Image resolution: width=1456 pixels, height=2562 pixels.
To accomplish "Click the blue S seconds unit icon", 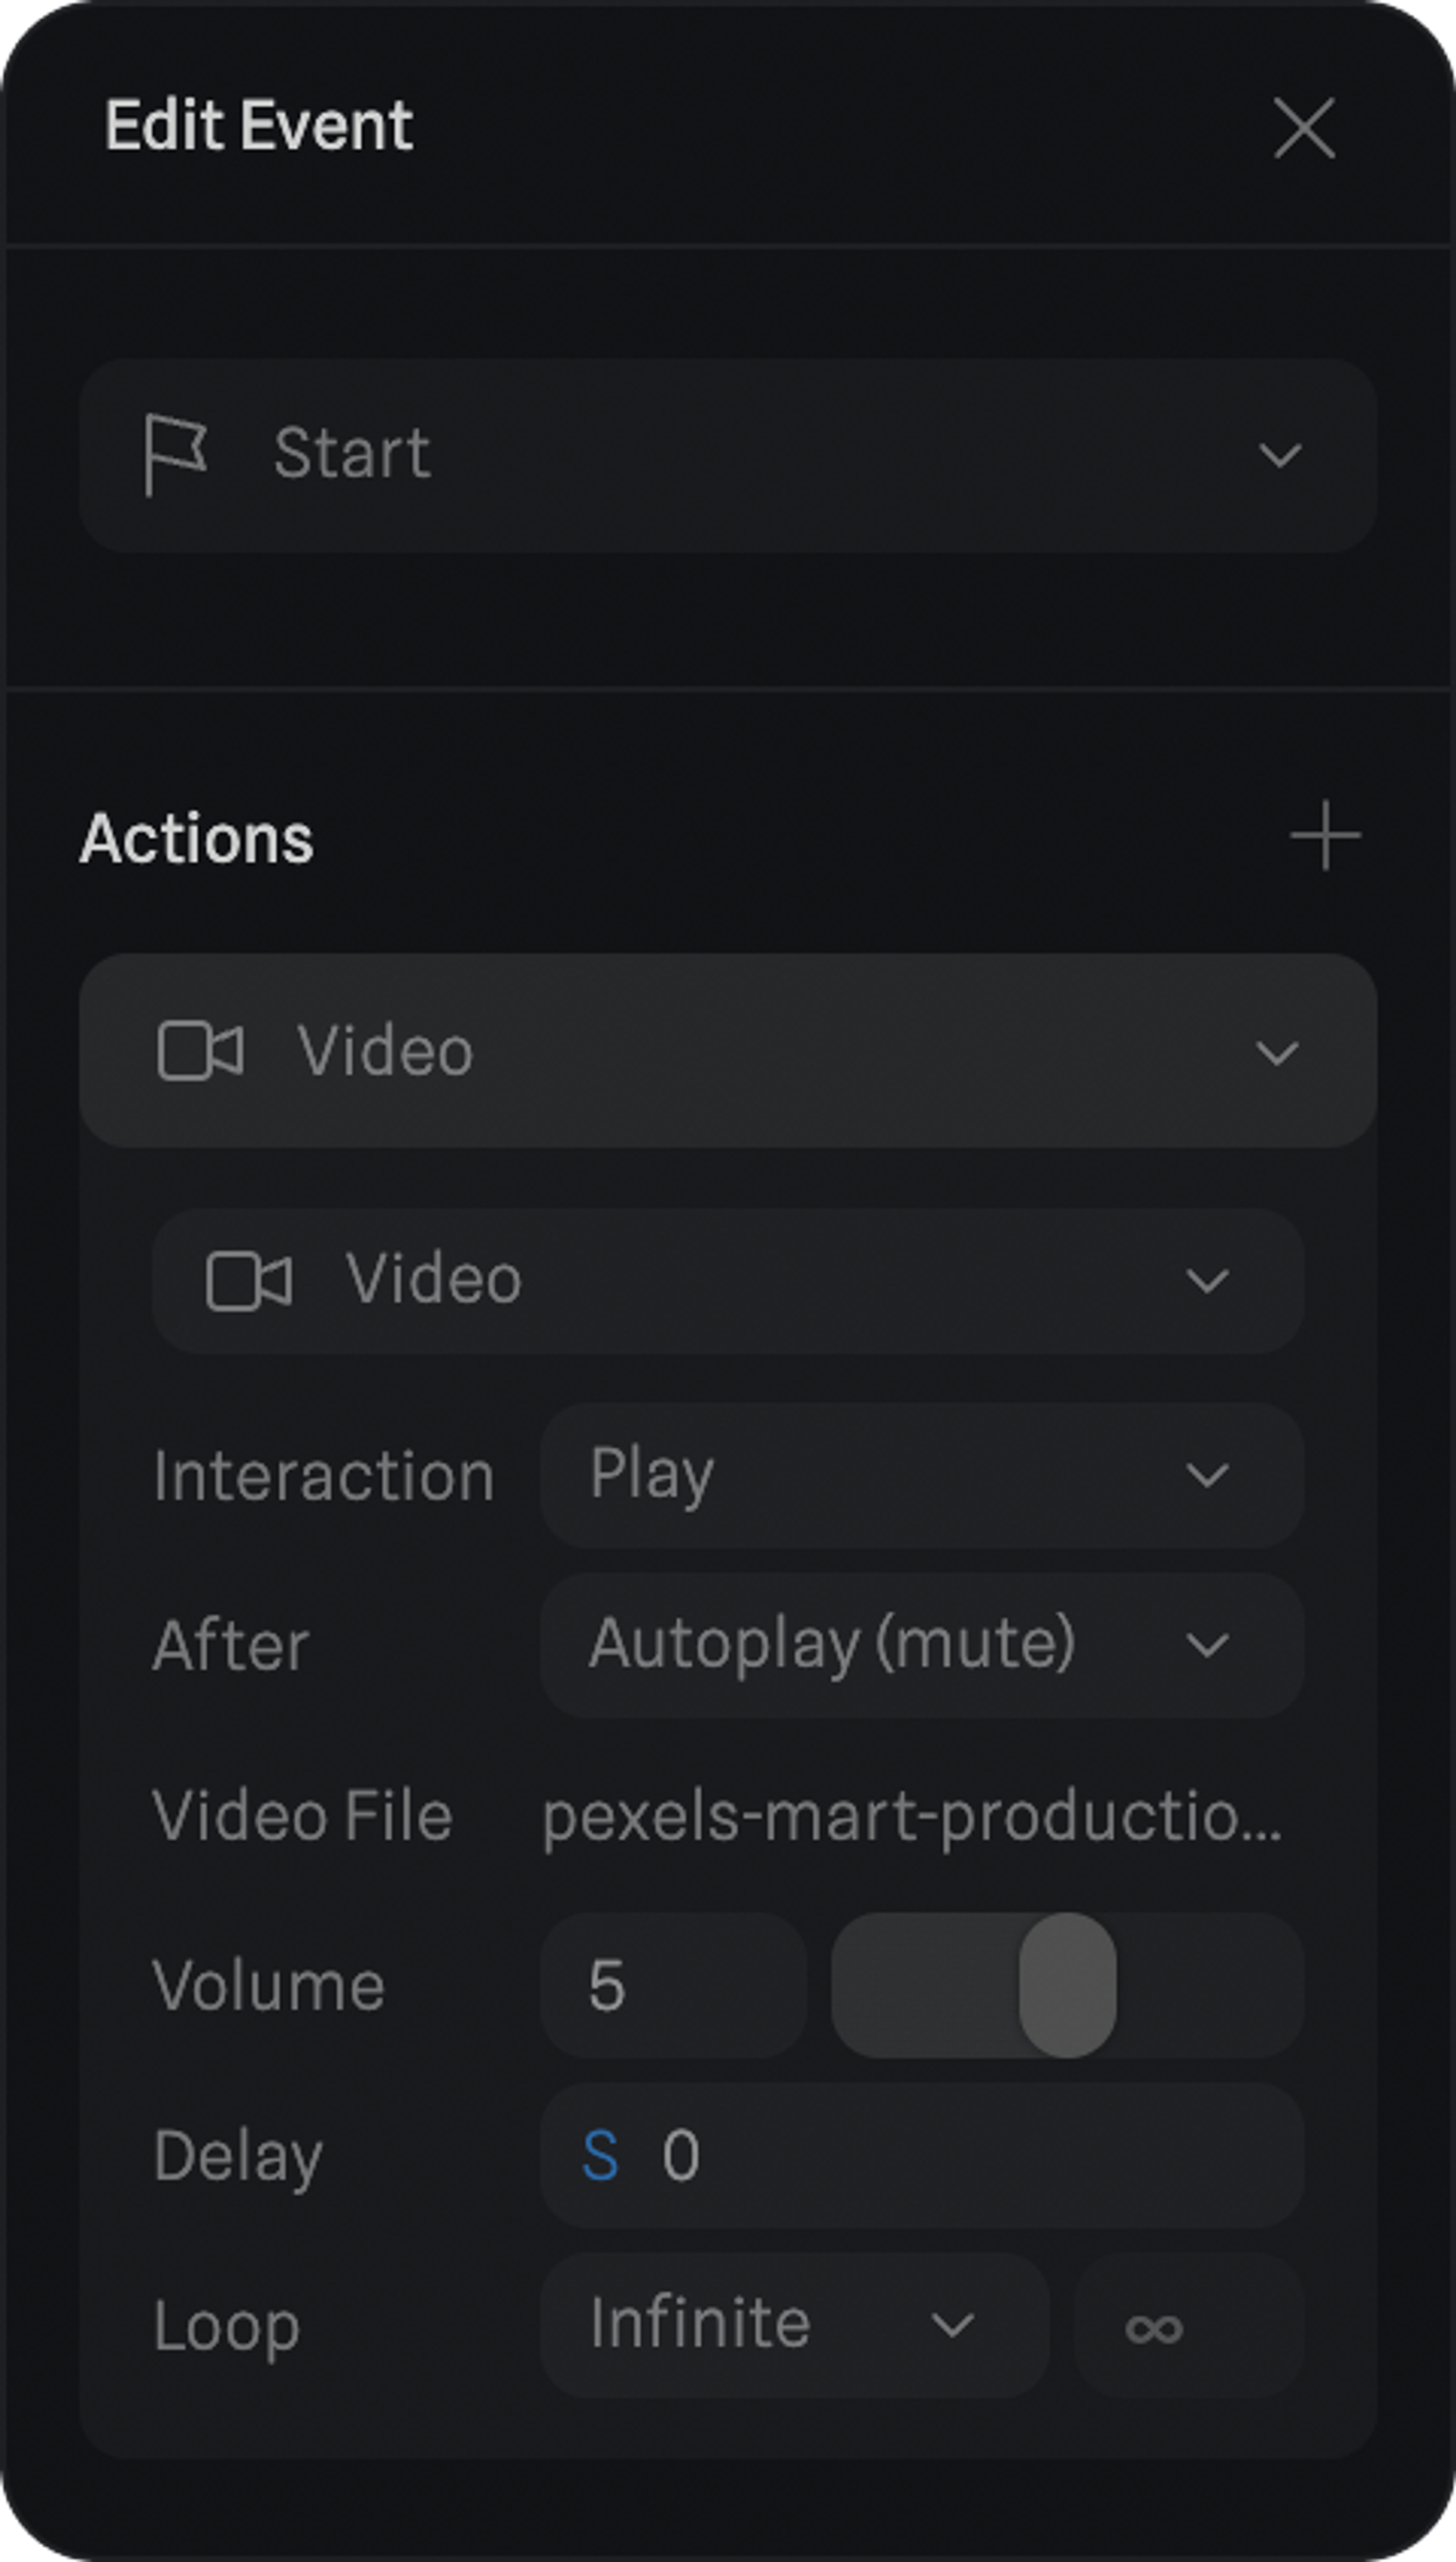I will 600,2156.
